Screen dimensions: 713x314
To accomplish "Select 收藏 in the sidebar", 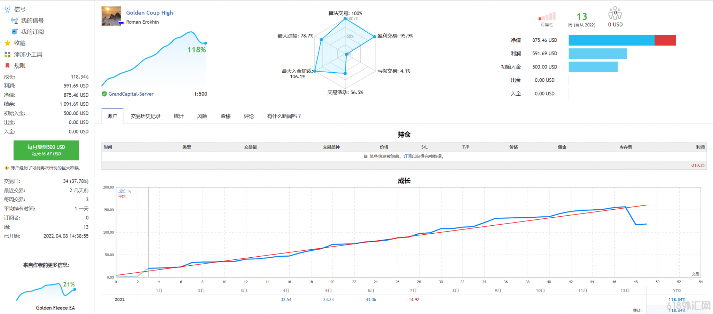I will [20, 43].
